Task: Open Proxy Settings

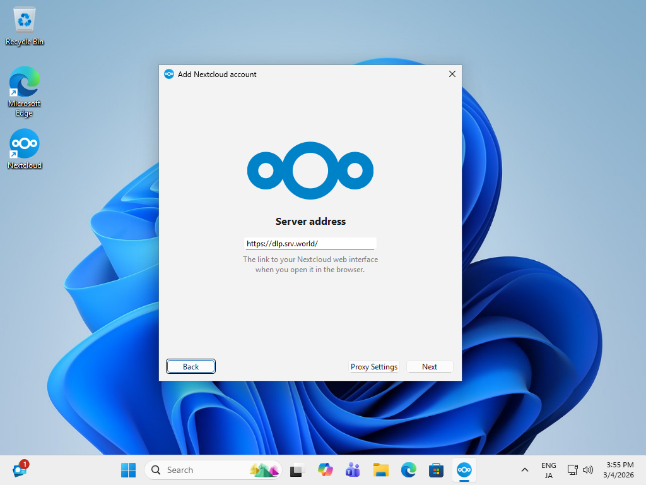Action: (373, 367)
